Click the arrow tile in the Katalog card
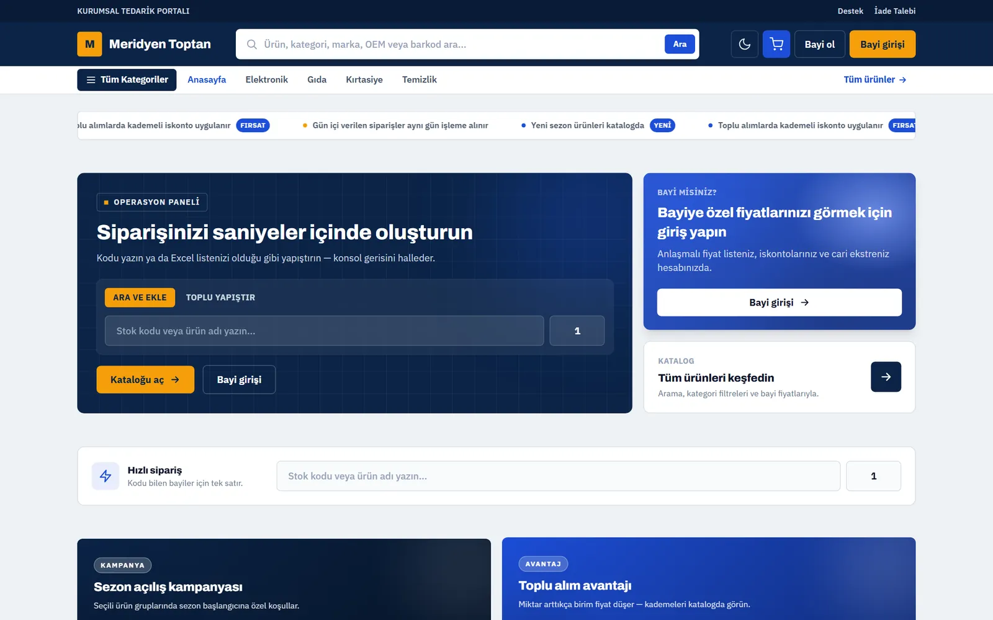Screen dimensions: 993x620 click(x=886, y=377)
